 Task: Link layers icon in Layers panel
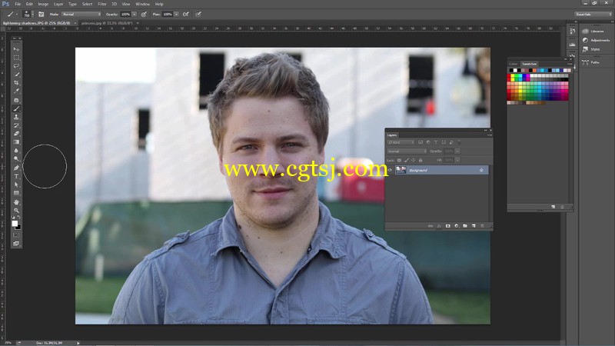[x=430, y=226]
